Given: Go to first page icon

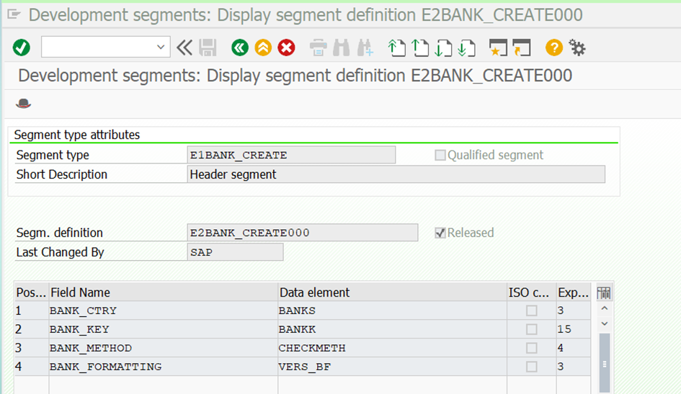Looking at the screenshot, I should (x=396, y=48).
